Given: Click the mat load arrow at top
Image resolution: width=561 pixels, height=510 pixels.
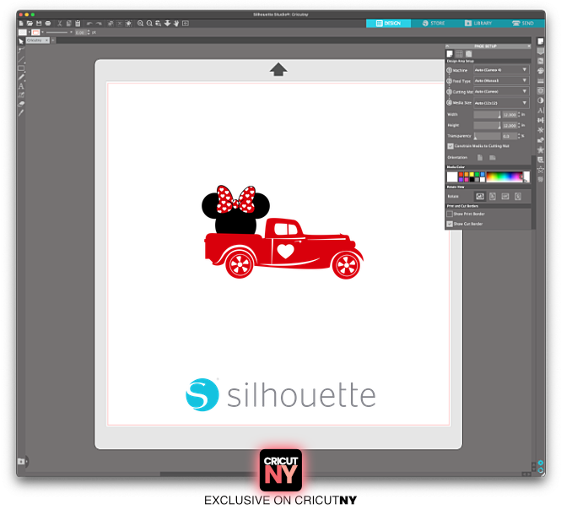Looking at the screenshot, I should click(x=278, y=69).
